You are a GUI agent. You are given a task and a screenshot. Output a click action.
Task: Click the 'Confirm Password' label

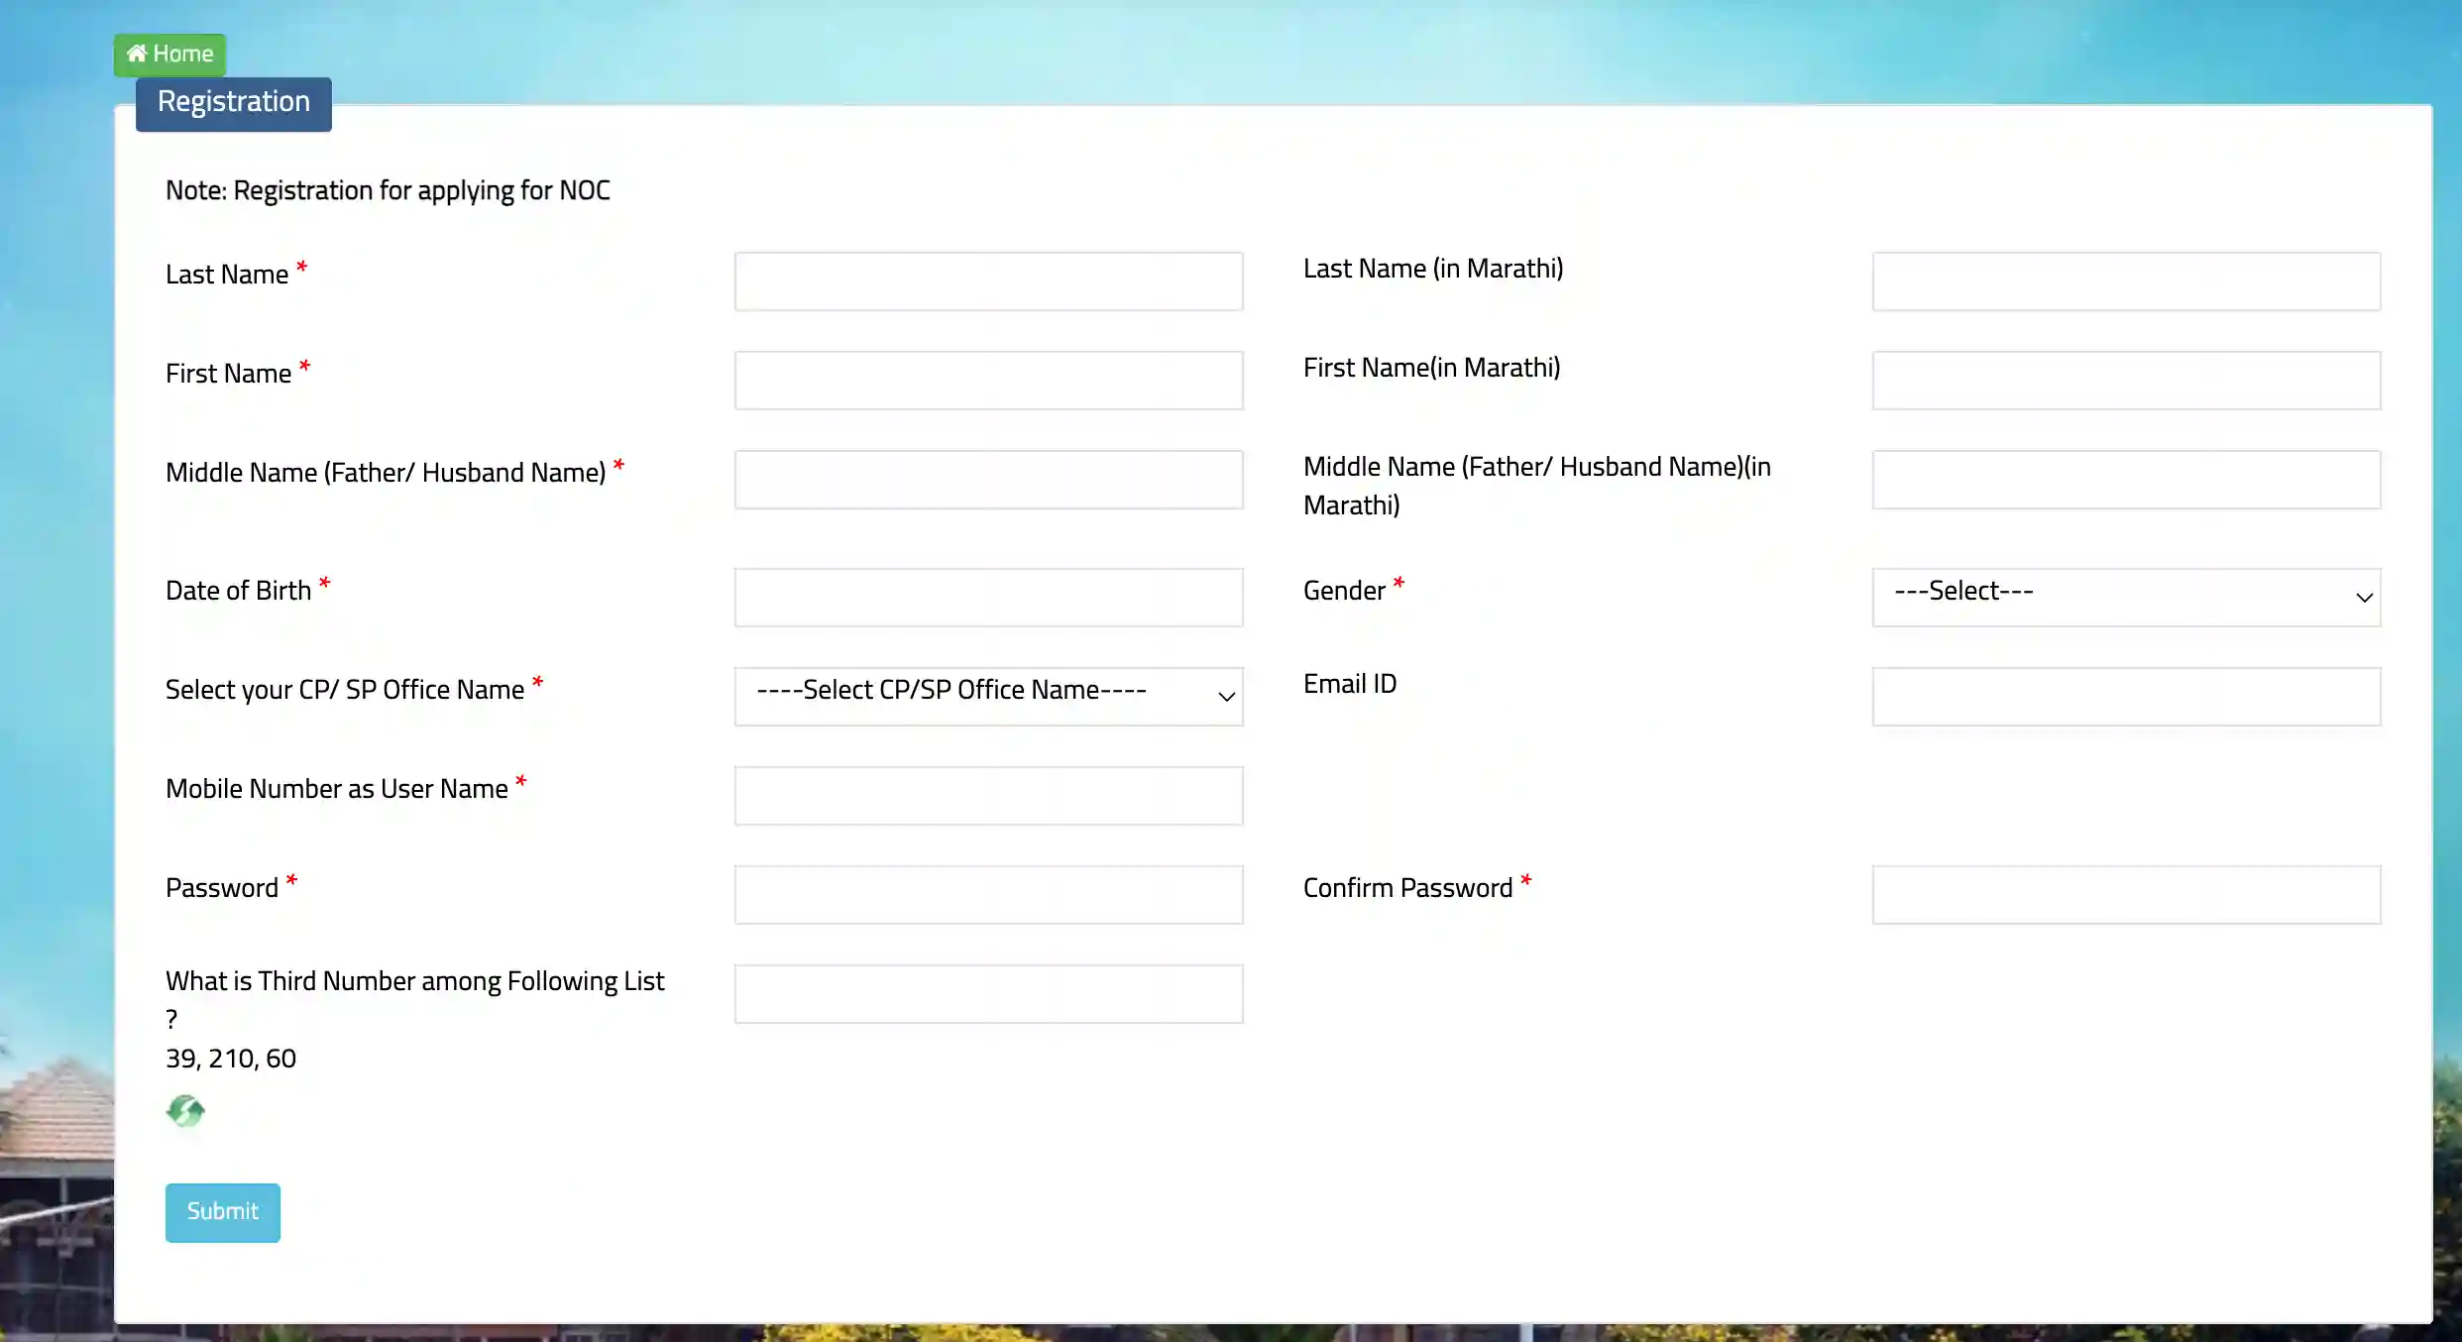point(1407,888)
